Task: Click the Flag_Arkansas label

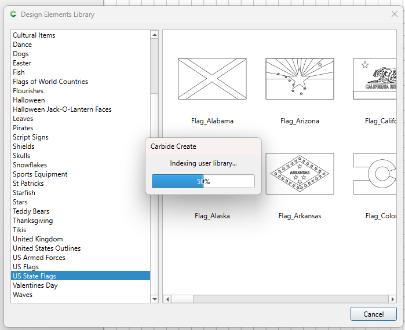Action: 300,216
